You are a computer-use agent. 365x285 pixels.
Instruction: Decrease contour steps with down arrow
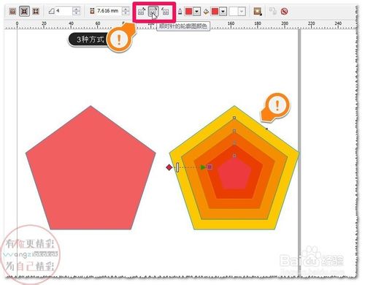[77, 13]
